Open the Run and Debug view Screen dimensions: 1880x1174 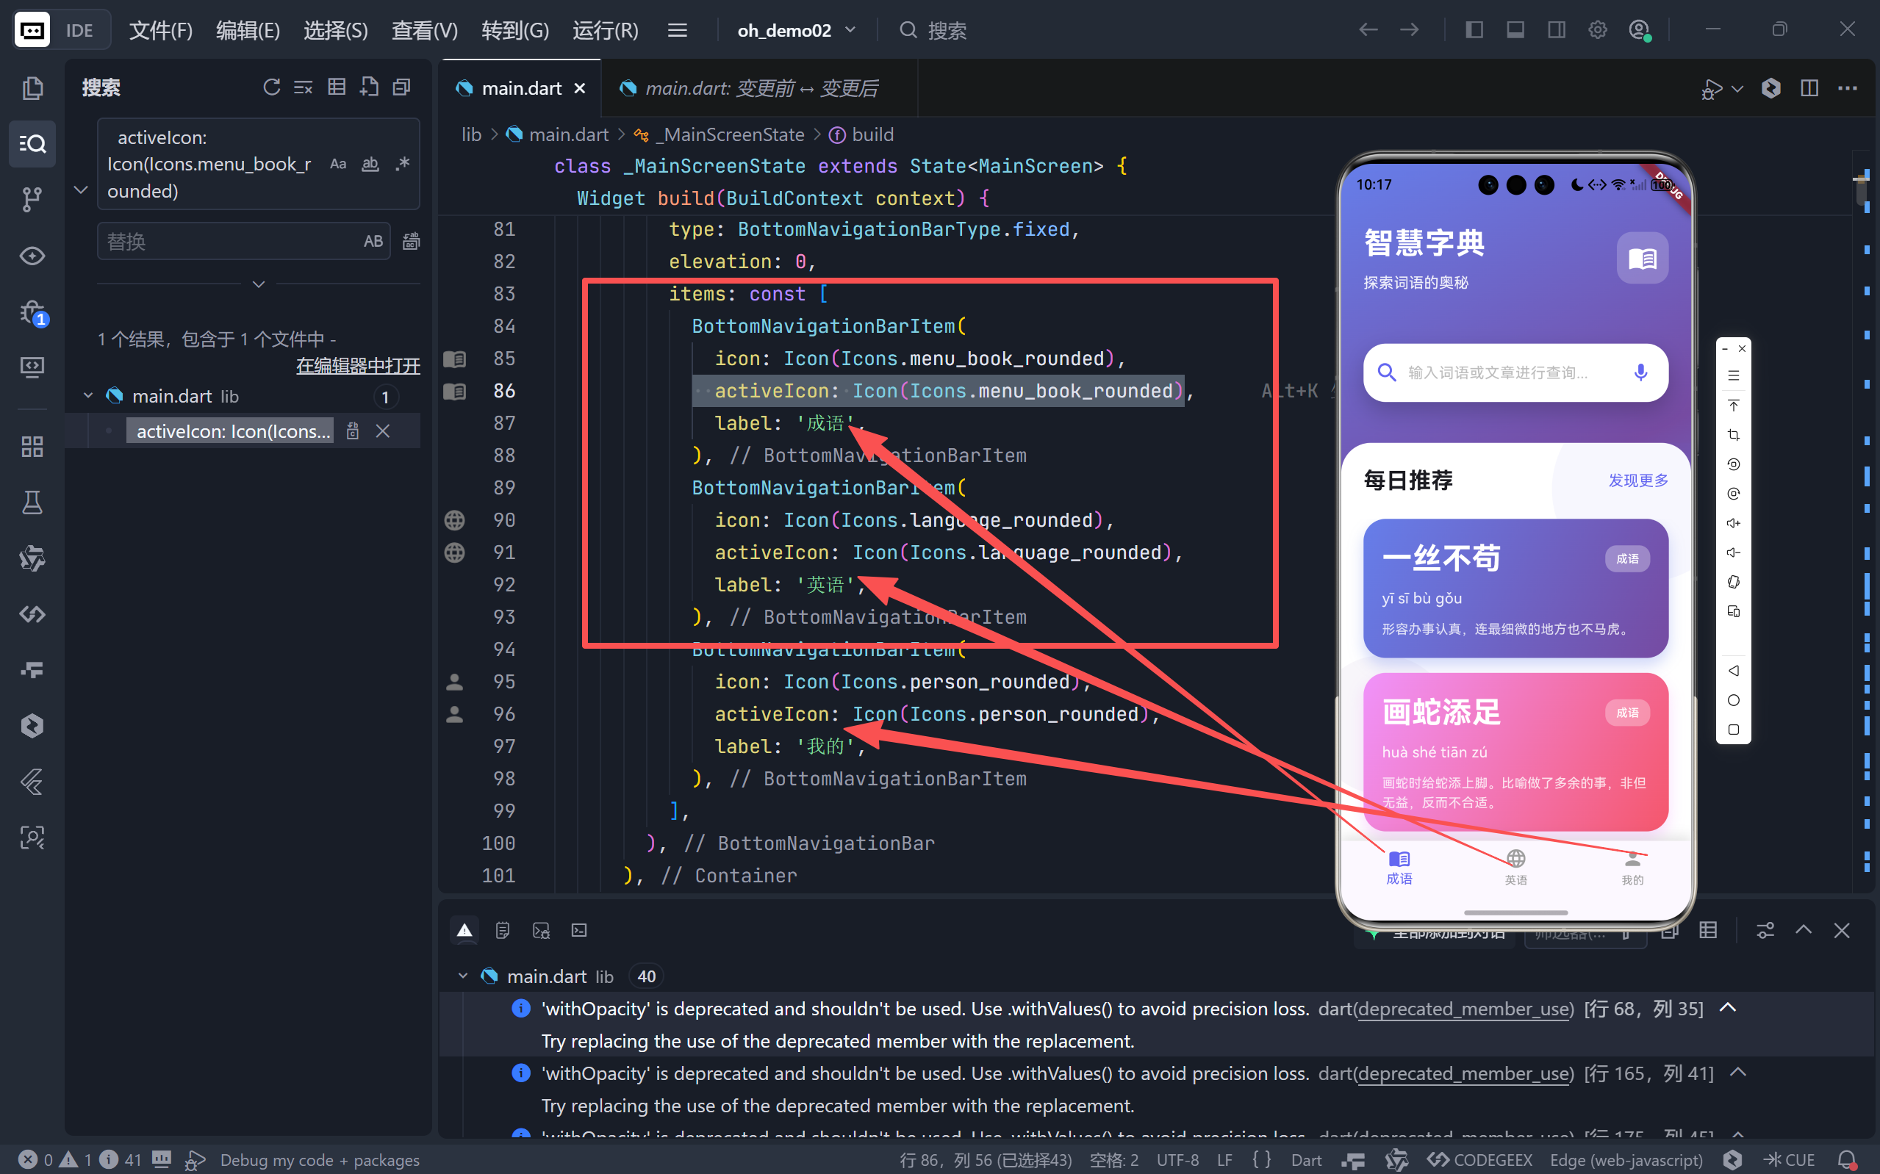(x=32, y=312)
